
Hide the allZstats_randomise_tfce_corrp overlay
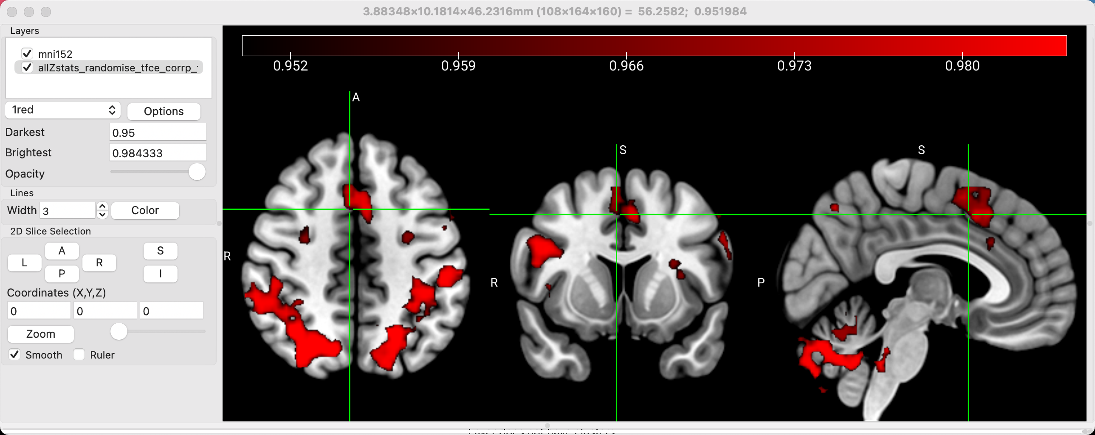pyautogui.click(x=27, y=67)
